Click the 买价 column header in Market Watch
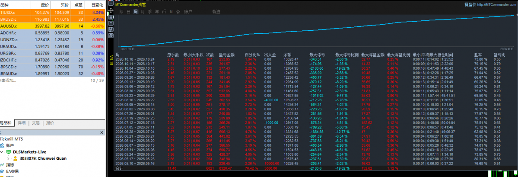518x177 pixels. point(61,5)
